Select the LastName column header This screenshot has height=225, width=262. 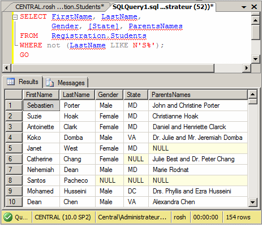pyautogui.click(x=77, y=95)
